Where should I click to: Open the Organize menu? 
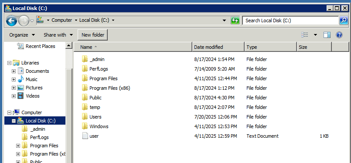point(22,35)
